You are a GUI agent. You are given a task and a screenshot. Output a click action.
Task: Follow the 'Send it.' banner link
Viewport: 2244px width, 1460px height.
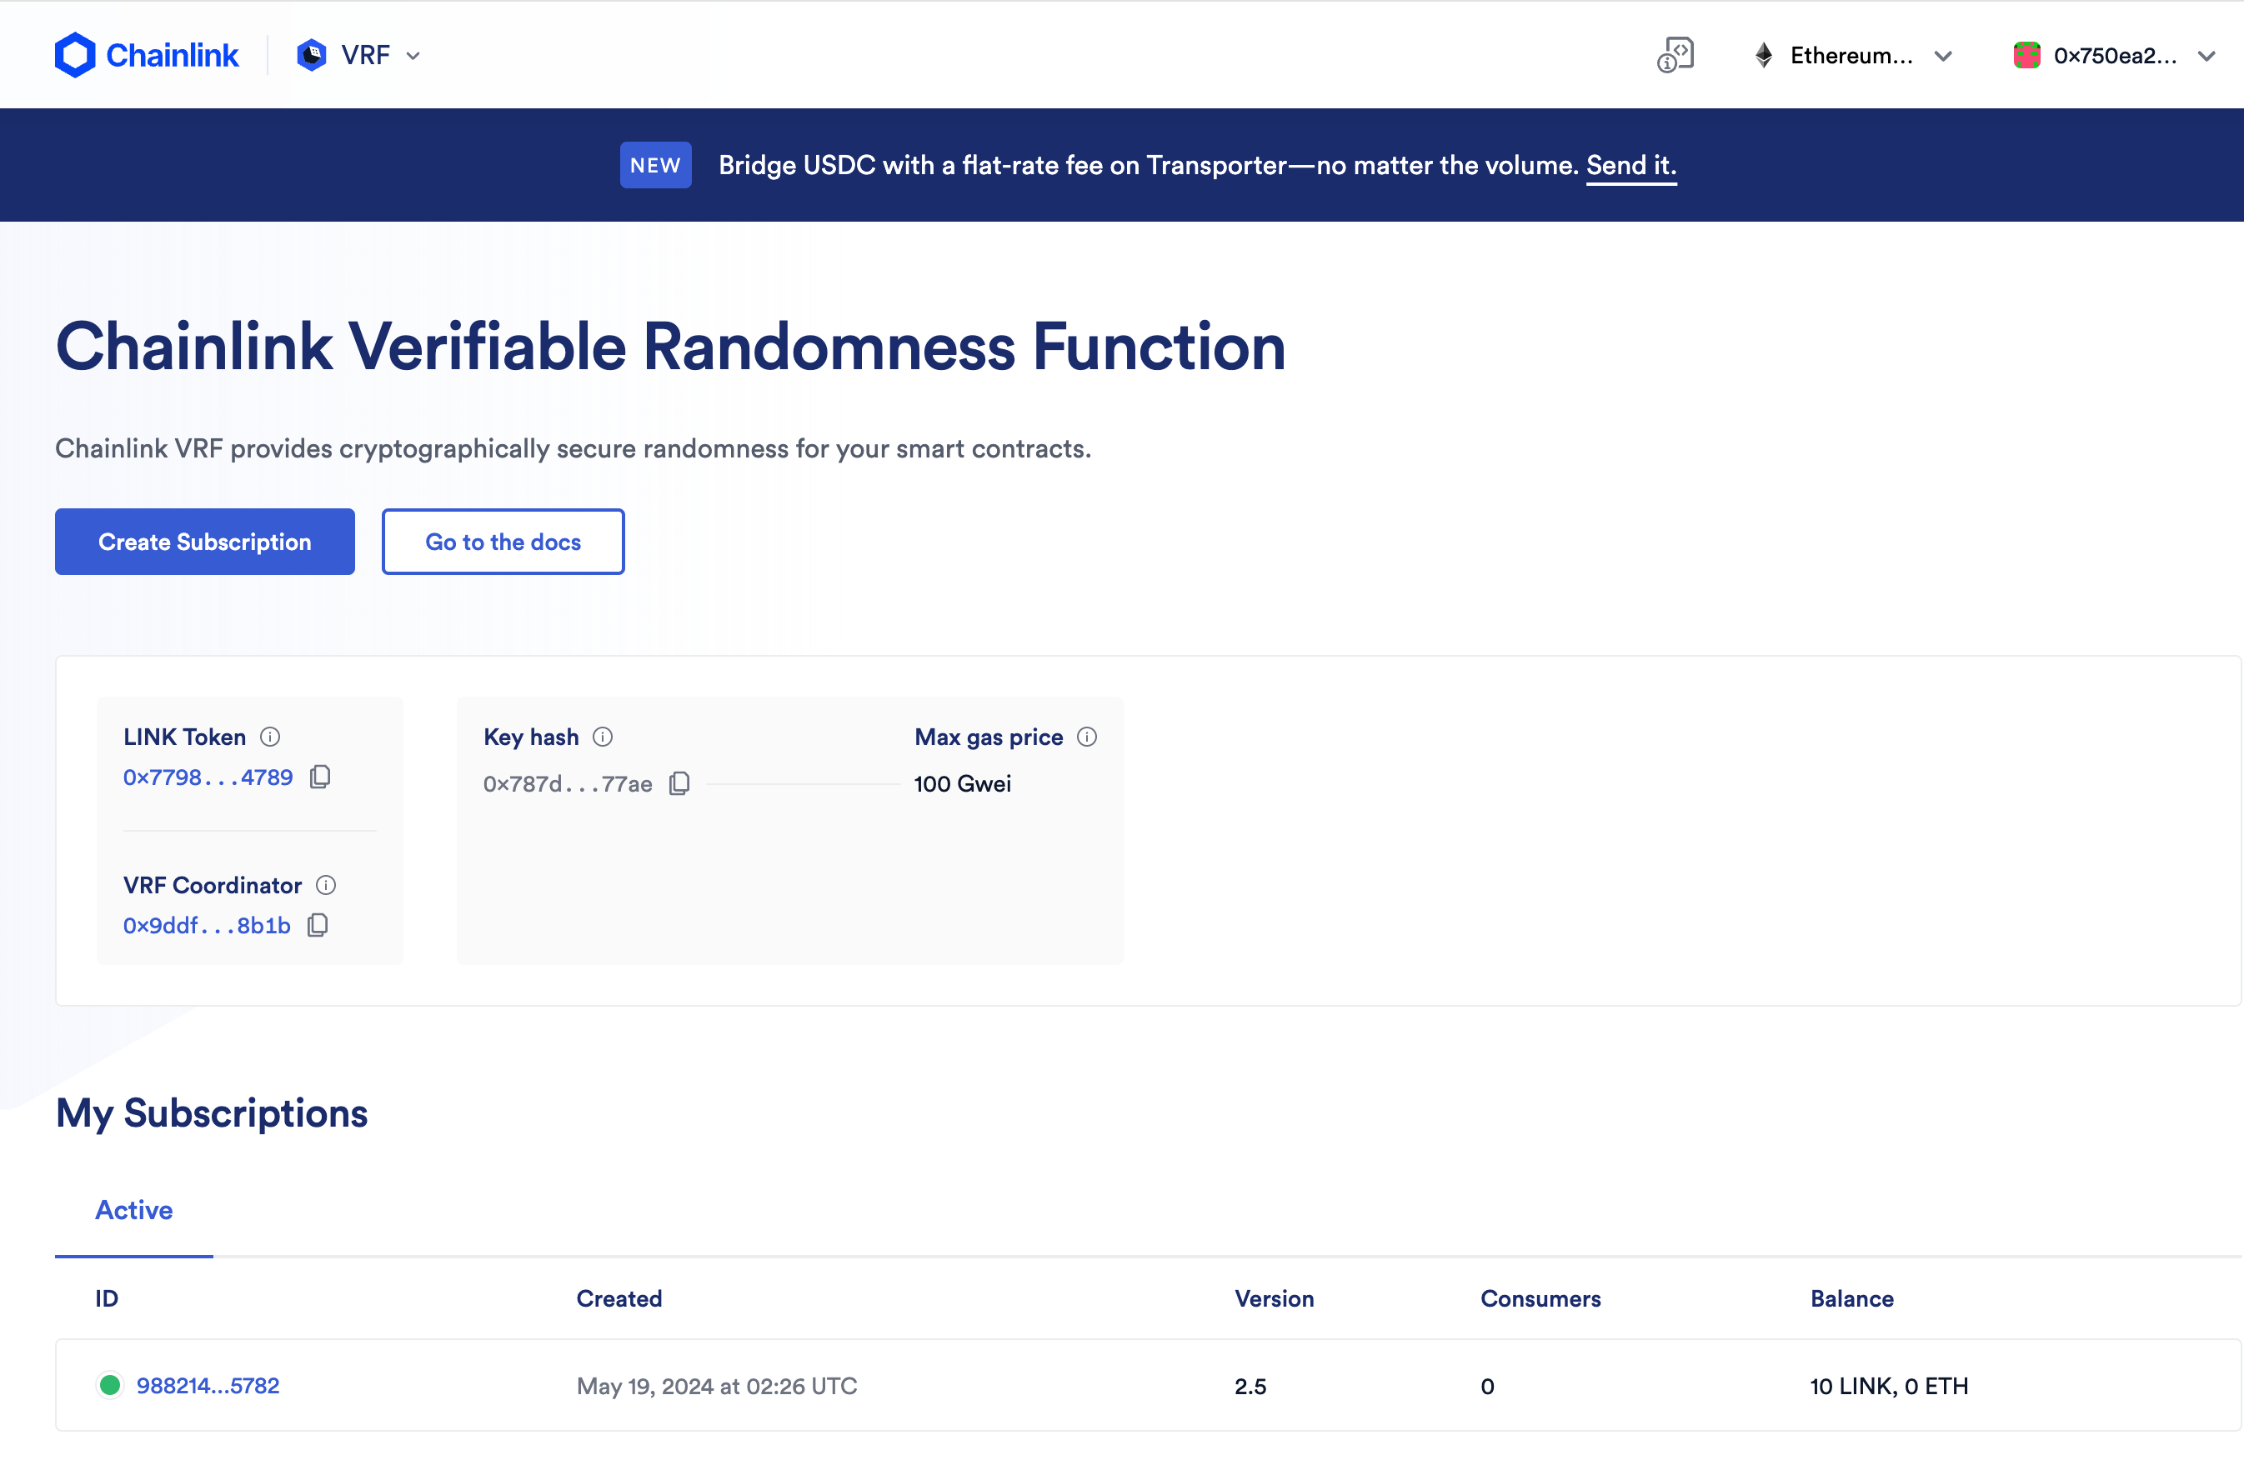coord(1631,165)
